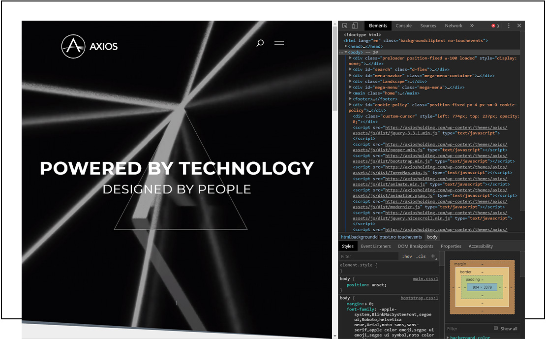Image resolution: width=546 pixels, height=339 pixels.
Task: Open the website search magnifier icon
Action: pyautogui.click(x=260, y=43)
